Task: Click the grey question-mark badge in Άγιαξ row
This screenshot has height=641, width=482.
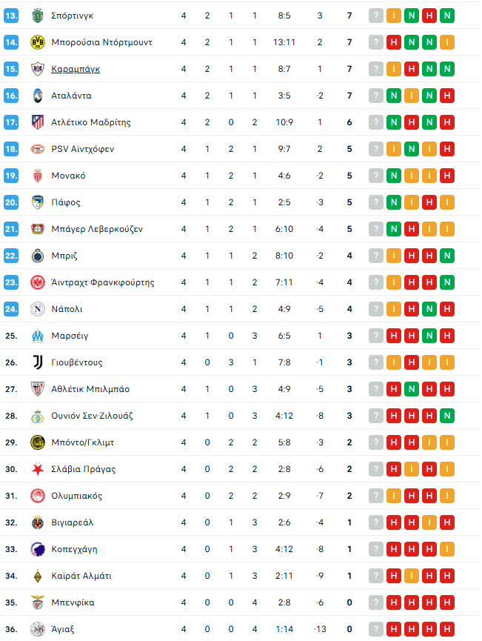Action: [x=375, y=629]
